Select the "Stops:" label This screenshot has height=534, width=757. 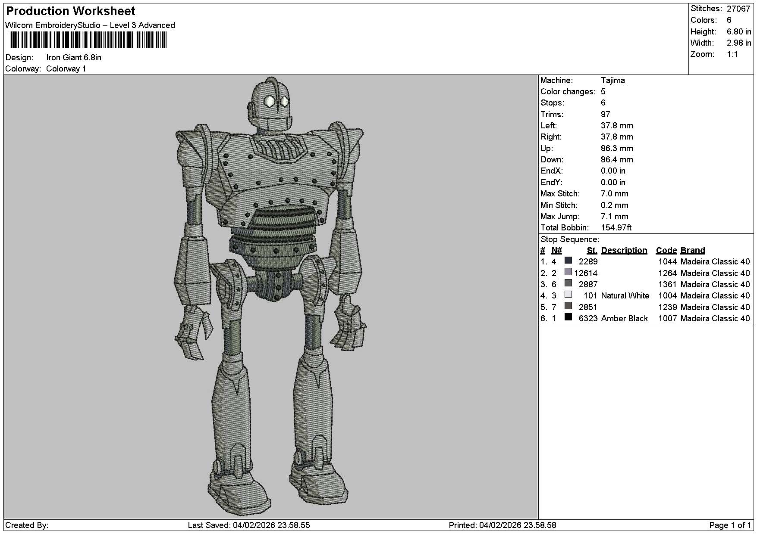[x=552, y=103]
